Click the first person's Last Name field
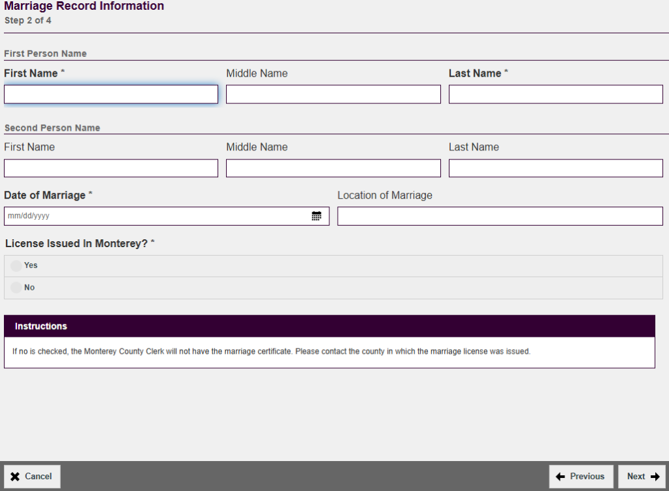This screenshot has height=491, width=669. pos(555,94)
